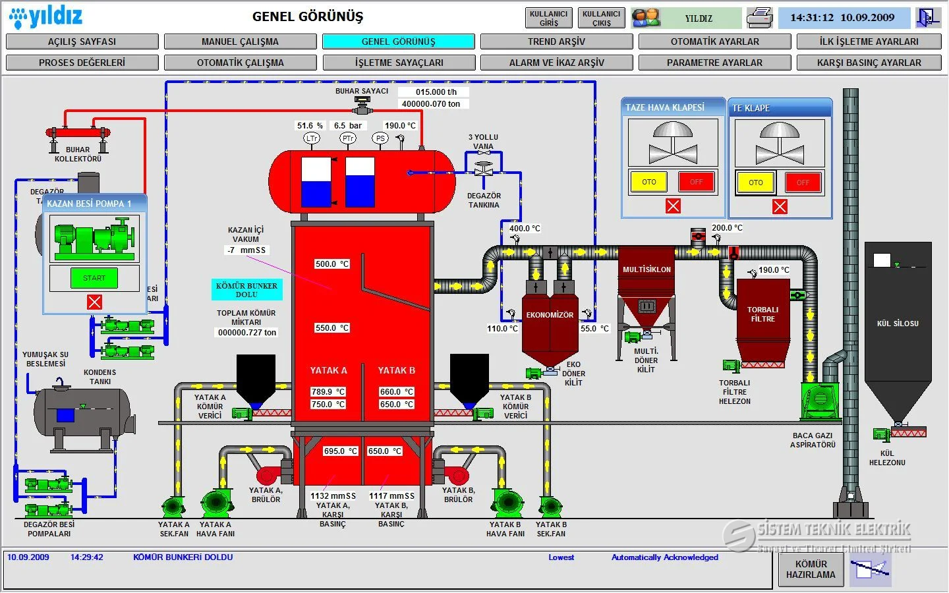Open the Manuel Çalışma page
The height and width of the screenshot is (593, 949).
coord(240,42)
